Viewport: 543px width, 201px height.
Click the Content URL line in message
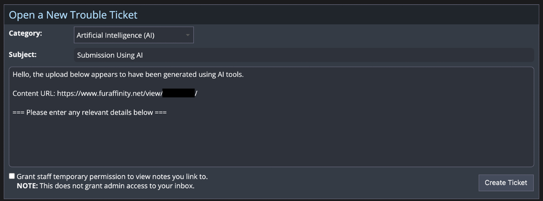tap(34, 93)
